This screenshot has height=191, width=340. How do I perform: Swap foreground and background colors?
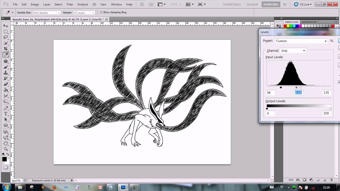(x=8, y=154)
